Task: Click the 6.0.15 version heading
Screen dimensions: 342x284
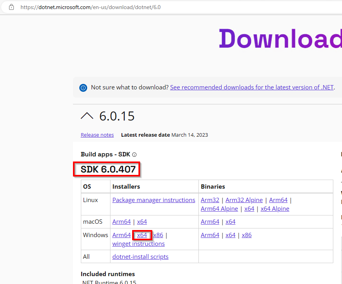Action: 117,116
